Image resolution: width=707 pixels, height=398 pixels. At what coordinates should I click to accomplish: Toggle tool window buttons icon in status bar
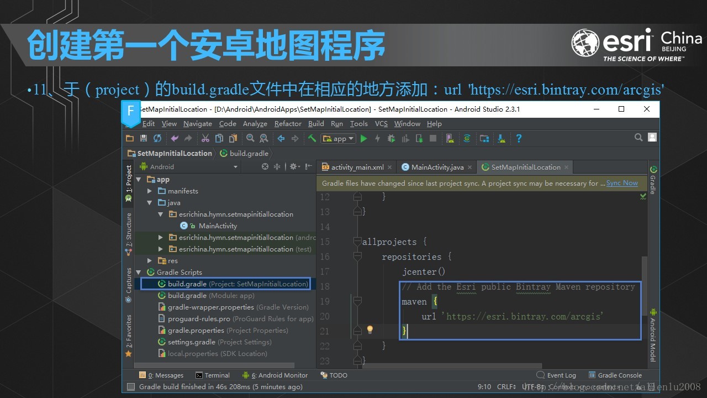pyautogui.click(x=130, y=387)
